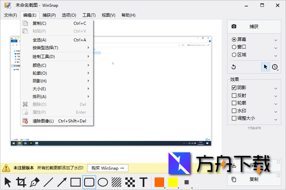Expand 轮廓 effect settings chevron in panel
Viewport: 286px width, 190px height.
[x=276, y=104]
